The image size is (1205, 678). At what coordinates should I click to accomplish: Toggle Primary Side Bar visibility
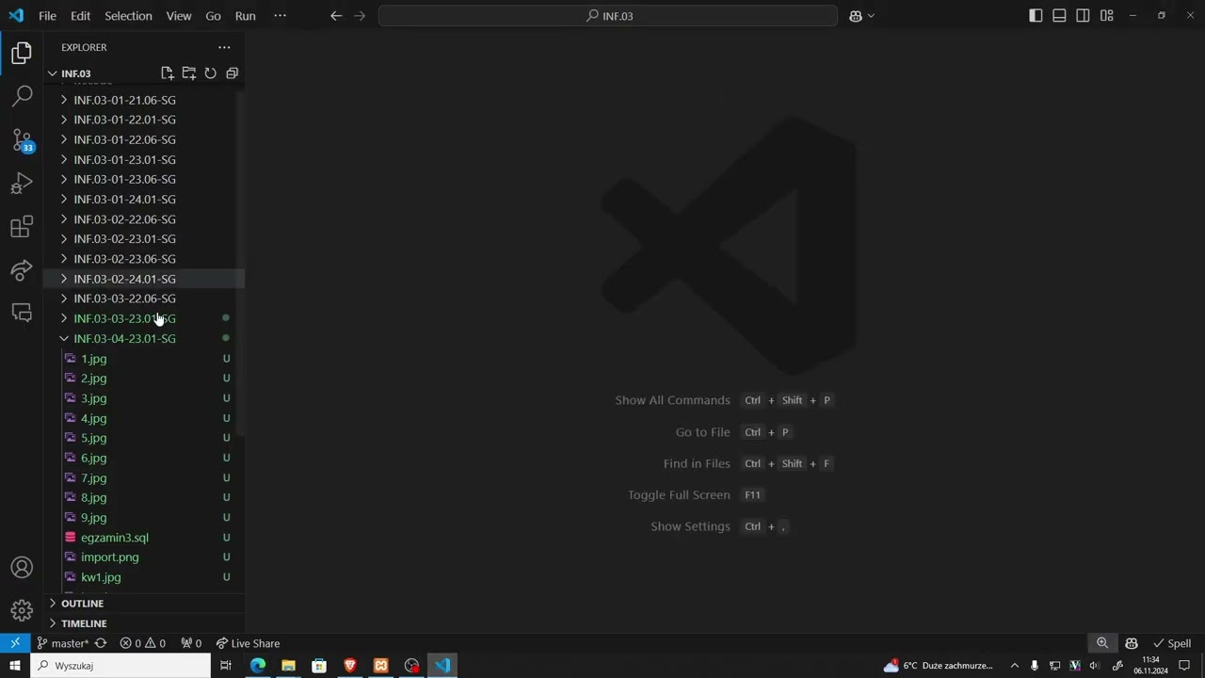click(x=1036, y=16)
